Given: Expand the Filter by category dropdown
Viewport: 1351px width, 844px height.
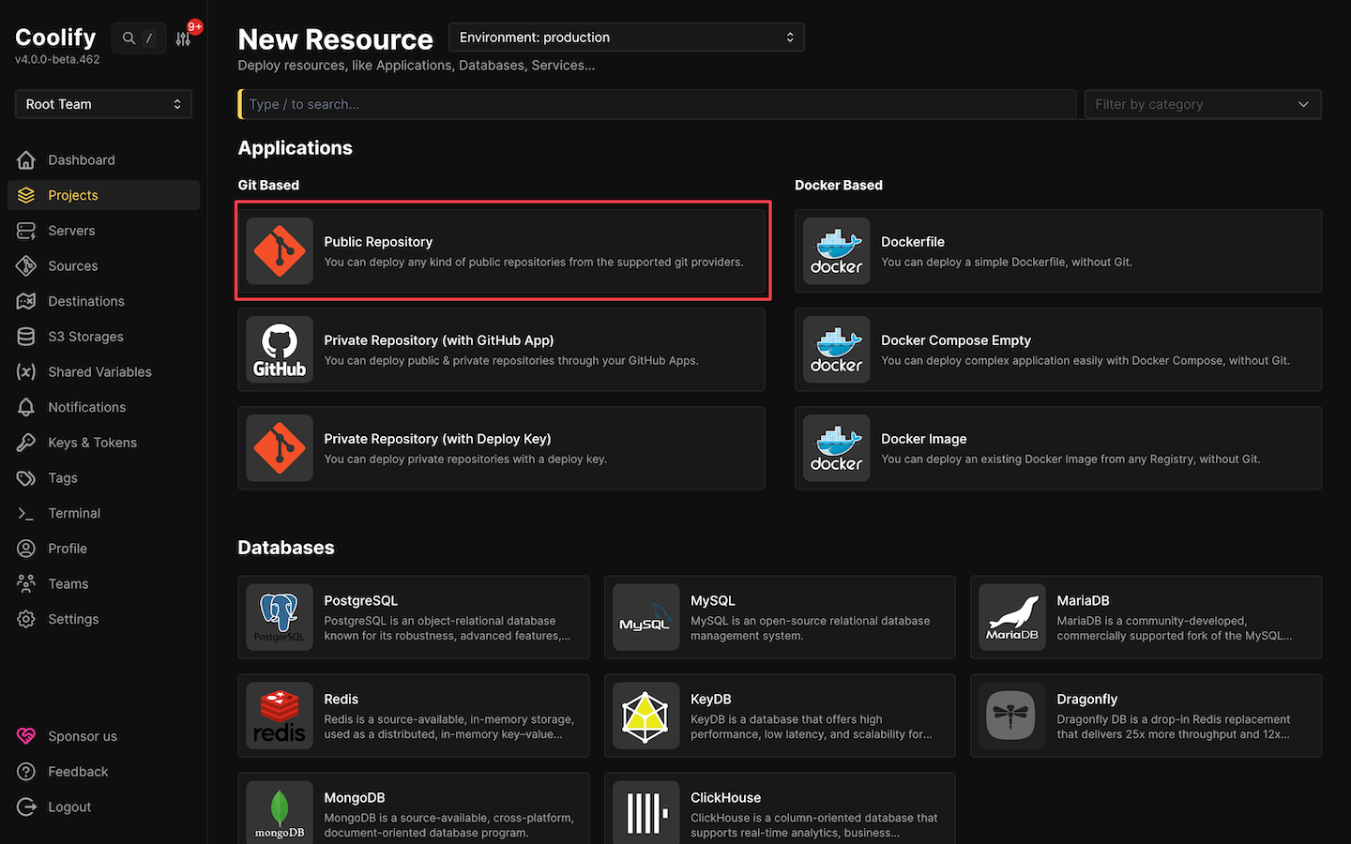Looking at the screenshot, I should click(1202, 104).
